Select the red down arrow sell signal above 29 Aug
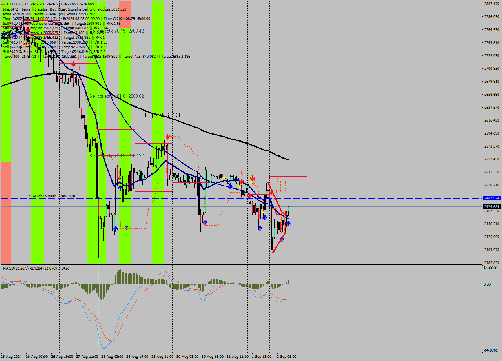The image size is (502, 361). [167, 136]
